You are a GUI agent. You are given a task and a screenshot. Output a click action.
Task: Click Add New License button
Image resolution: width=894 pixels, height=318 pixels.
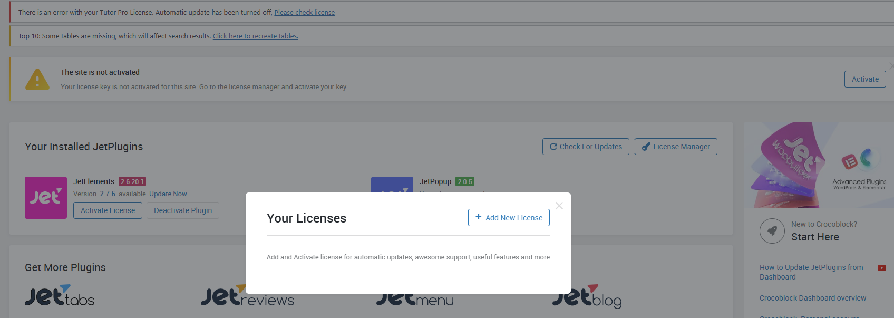(509, 218)
